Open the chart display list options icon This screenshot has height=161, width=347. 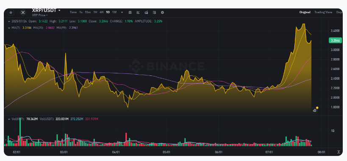coord(154,12)
